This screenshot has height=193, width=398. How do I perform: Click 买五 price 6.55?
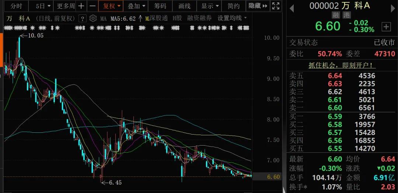(335, 149)
